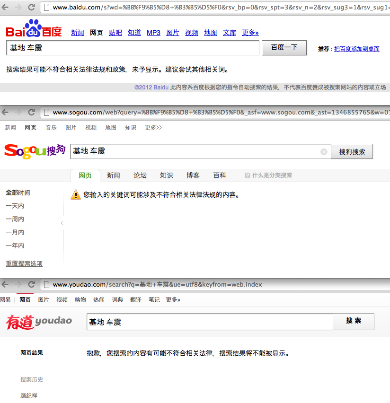The image size is (390, 403).
Task: Select Sogou 网页 result tab
Action: point(85,175)
